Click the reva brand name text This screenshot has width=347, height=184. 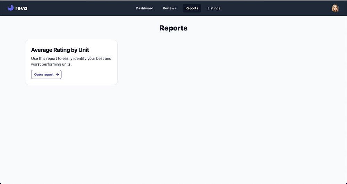pyautogui.click(x=21, y=8)
